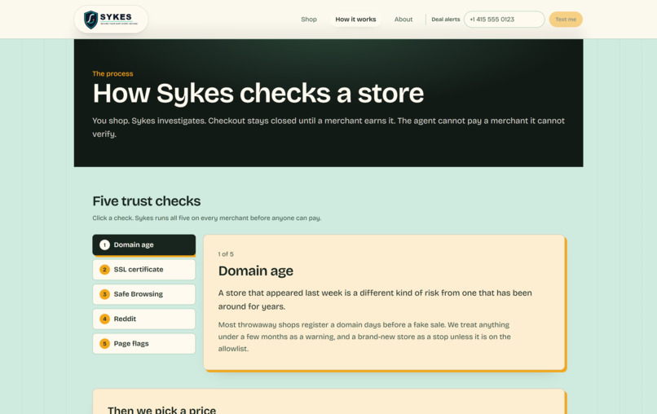Image resolution: width=657 pixels, height=414 pixels.
Task: Select the Page flags check tab
Action: click(x=143, y=344)
